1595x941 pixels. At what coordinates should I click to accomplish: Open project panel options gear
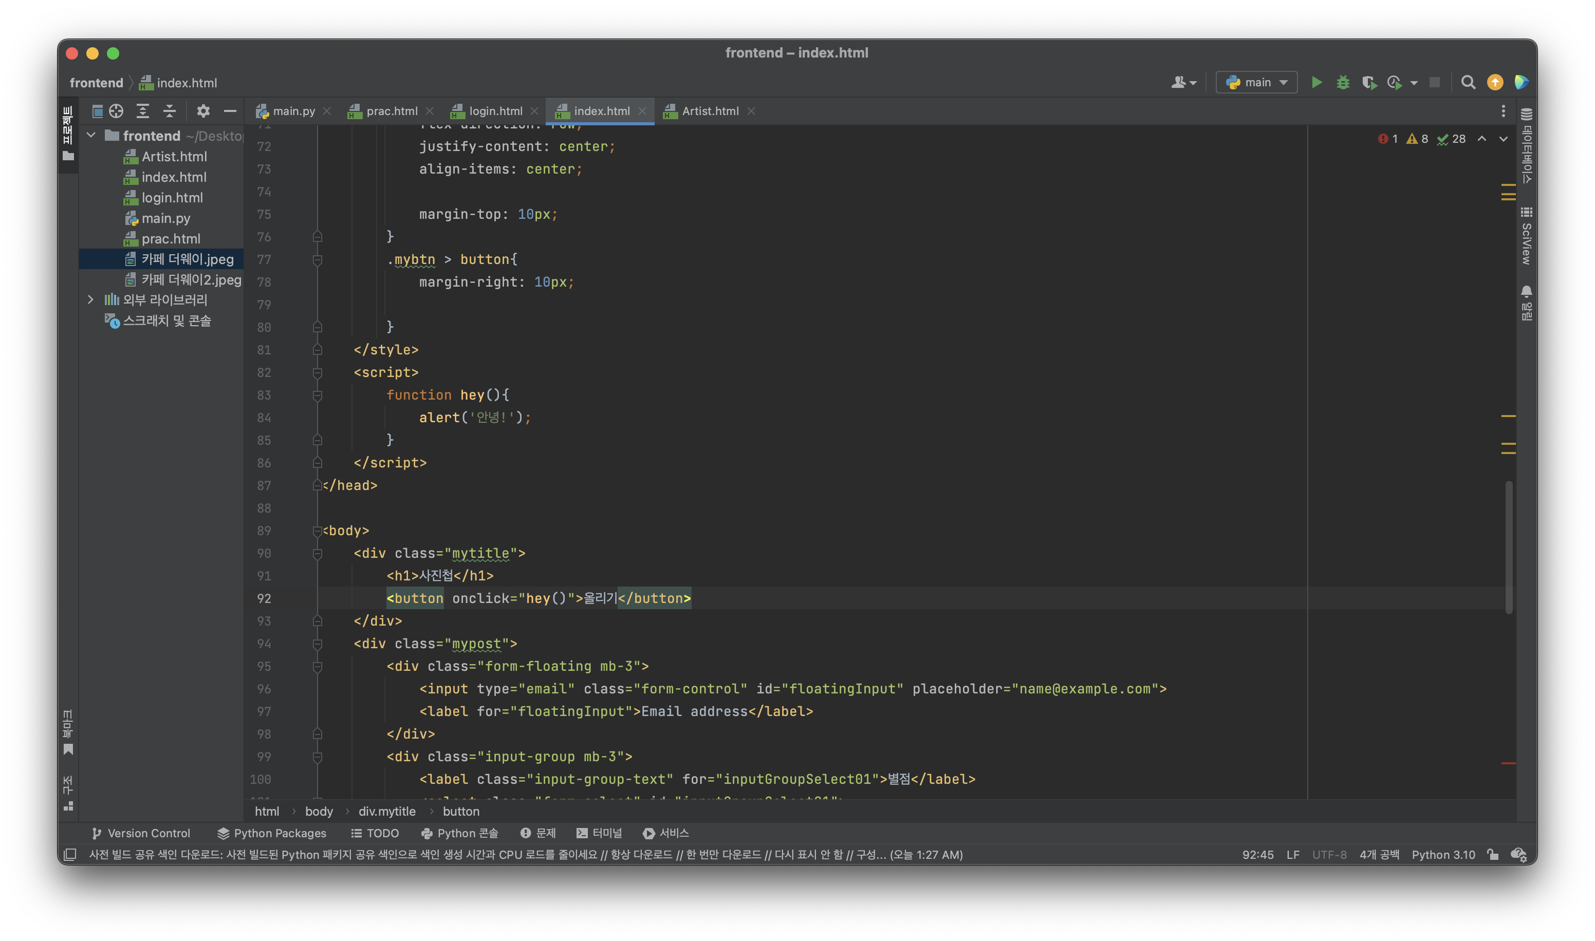pyautogui.click(x=203, y=111)
